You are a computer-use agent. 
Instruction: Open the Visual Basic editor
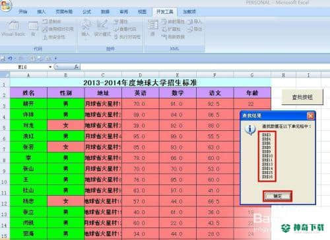coord(13,28)
